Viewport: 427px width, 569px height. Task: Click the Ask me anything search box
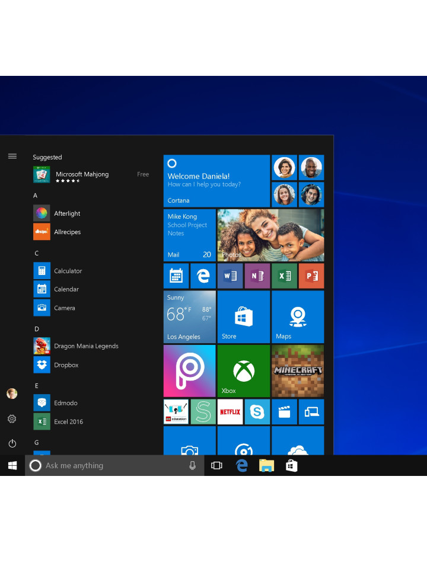tap(114, 465)
